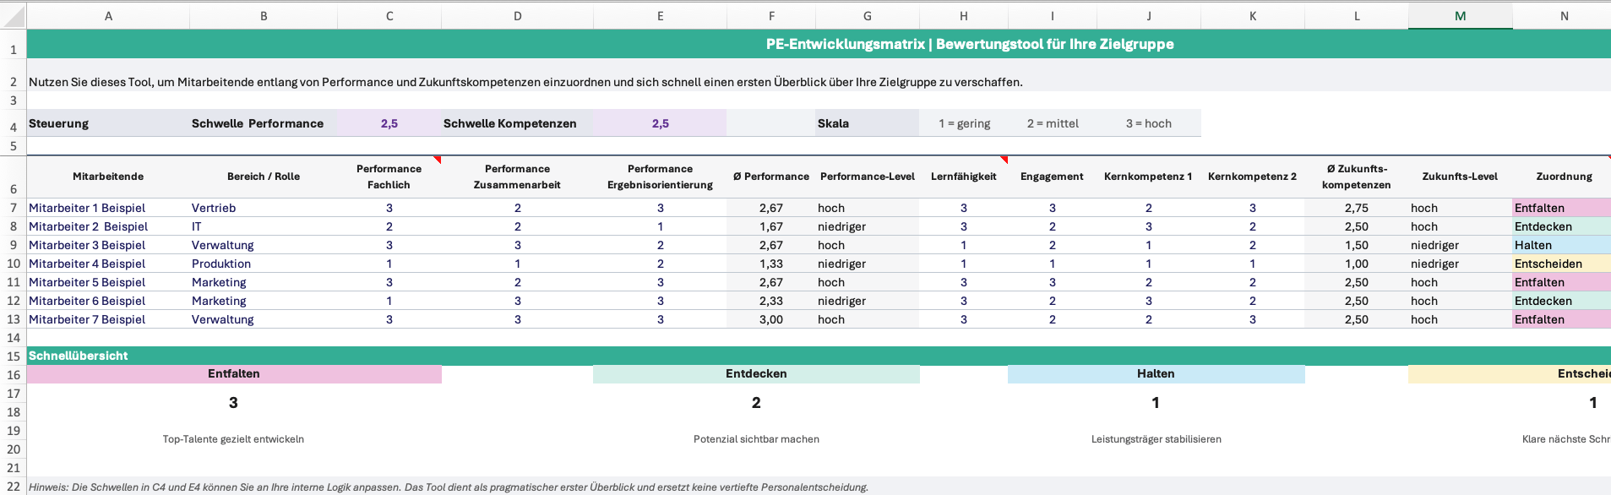The width and height of the screenshot is (1611, 495).
Task: Click Ø Zukunftskompetenzen value 1,00
Action: tap(1357, 264)
